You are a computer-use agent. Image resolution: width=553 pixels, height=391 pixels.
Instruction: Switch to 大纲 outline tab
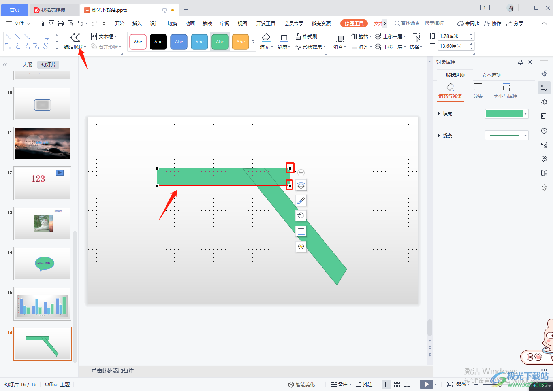coord(27,64)
